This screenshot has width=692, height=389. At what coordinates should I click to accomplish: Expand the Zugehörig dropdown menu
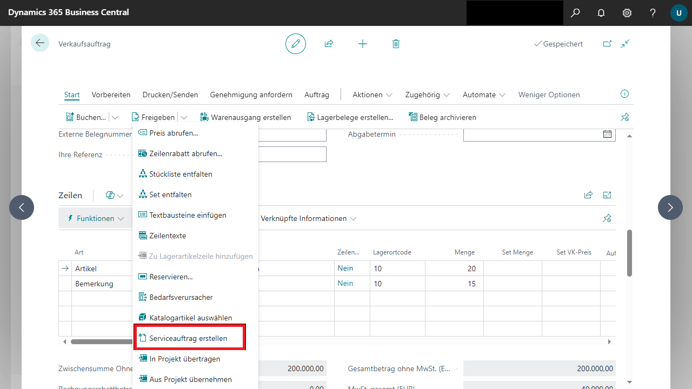coord(427,95)
